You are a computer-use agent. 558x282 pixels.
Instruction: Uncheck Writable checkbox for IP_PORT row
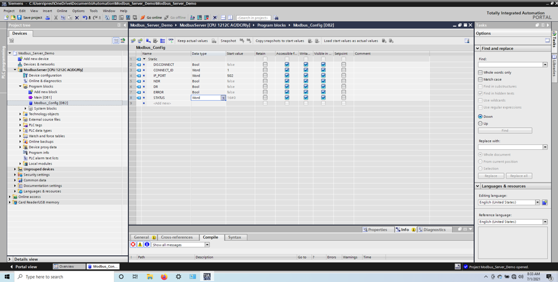tap(306, 76)
